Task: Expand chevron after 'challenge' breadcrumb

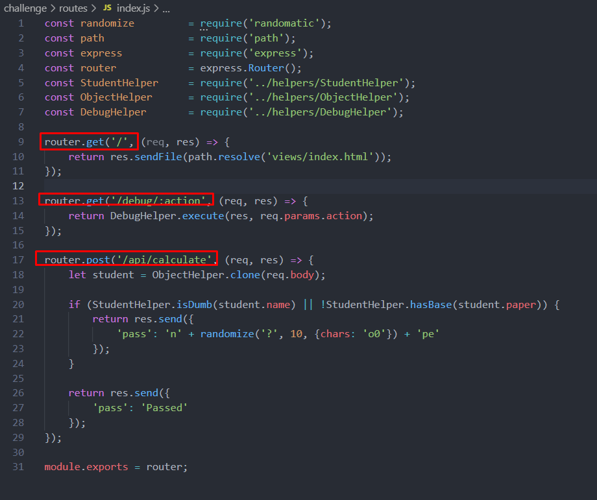Action: (x=53, y=8)
